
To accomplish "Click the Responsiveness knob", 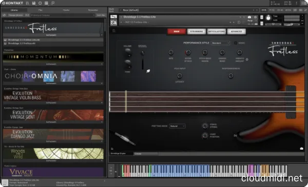I will click(231, 75).
